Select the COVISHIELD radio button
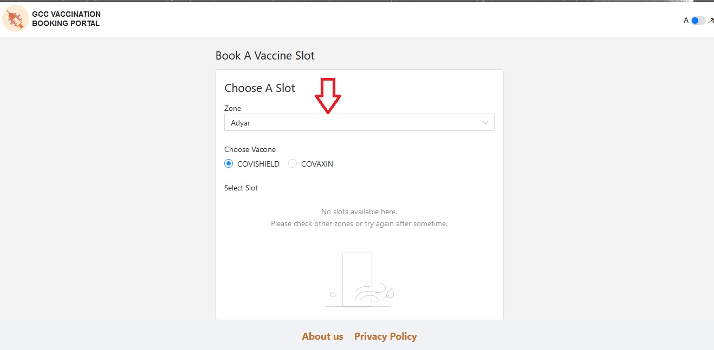 coord(229,164)
